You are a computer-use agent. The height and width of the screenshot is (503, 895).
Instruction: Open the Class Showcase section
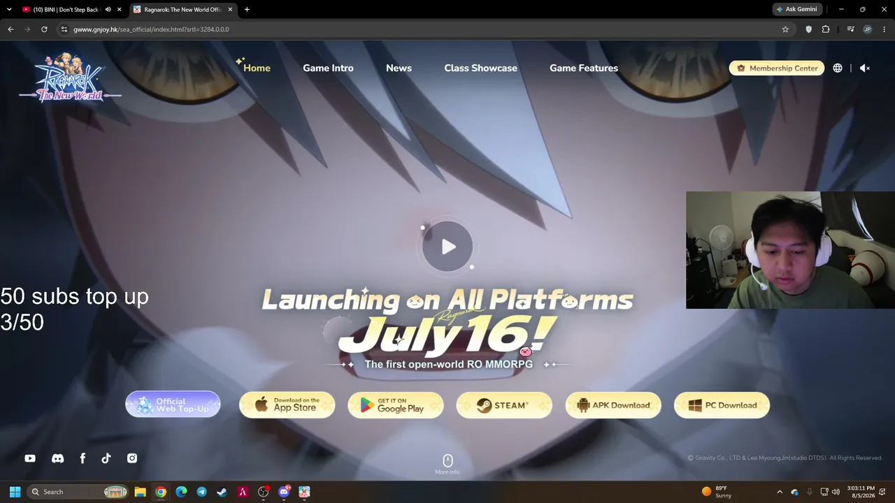pos(480,68)
